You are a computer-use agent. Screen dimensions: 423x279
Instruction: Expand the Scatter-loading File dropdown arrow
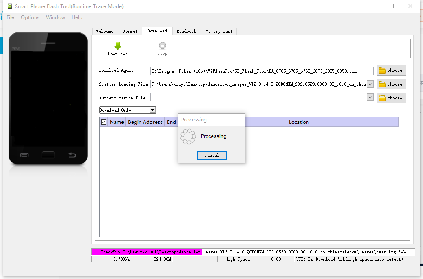point(370,84)
